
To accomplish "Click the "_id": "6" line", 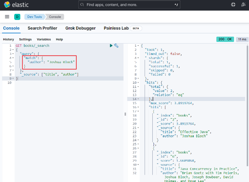I will 167,156.
